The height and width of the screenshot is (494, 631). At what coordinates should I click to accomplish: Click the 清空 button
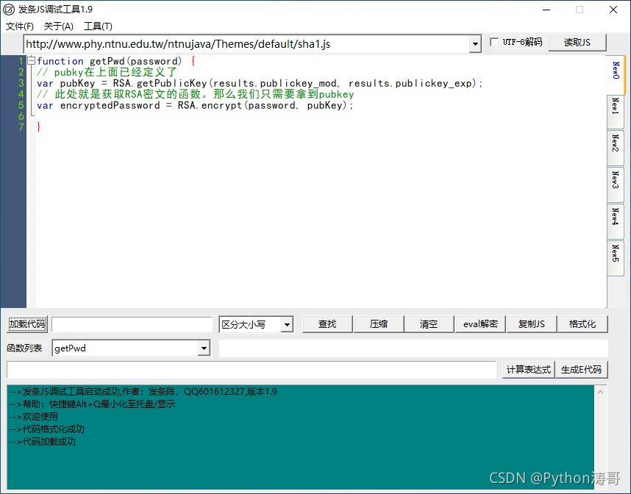(x=429, y=324)
